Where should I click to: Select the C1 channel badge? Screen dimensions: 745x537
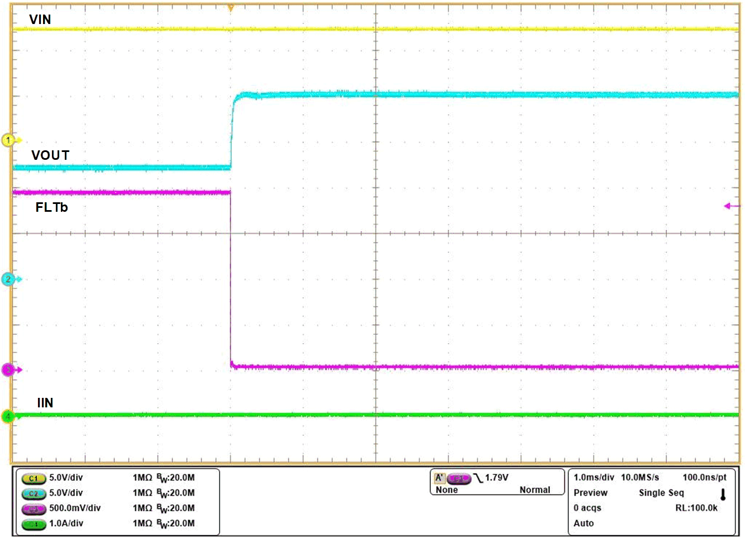point(33,478)
